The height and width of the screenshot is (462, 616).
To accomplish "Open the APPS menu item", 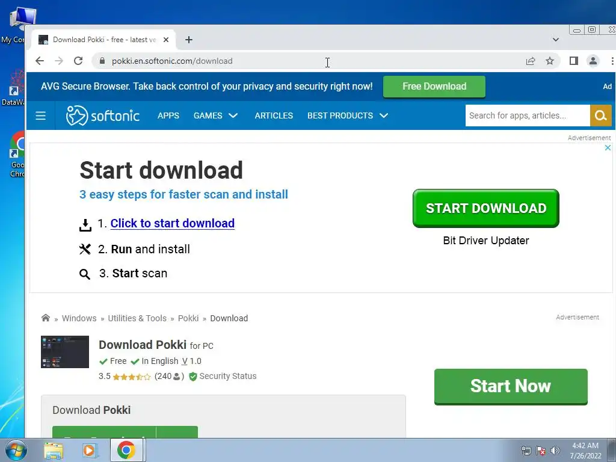I will tap(168, 115).
